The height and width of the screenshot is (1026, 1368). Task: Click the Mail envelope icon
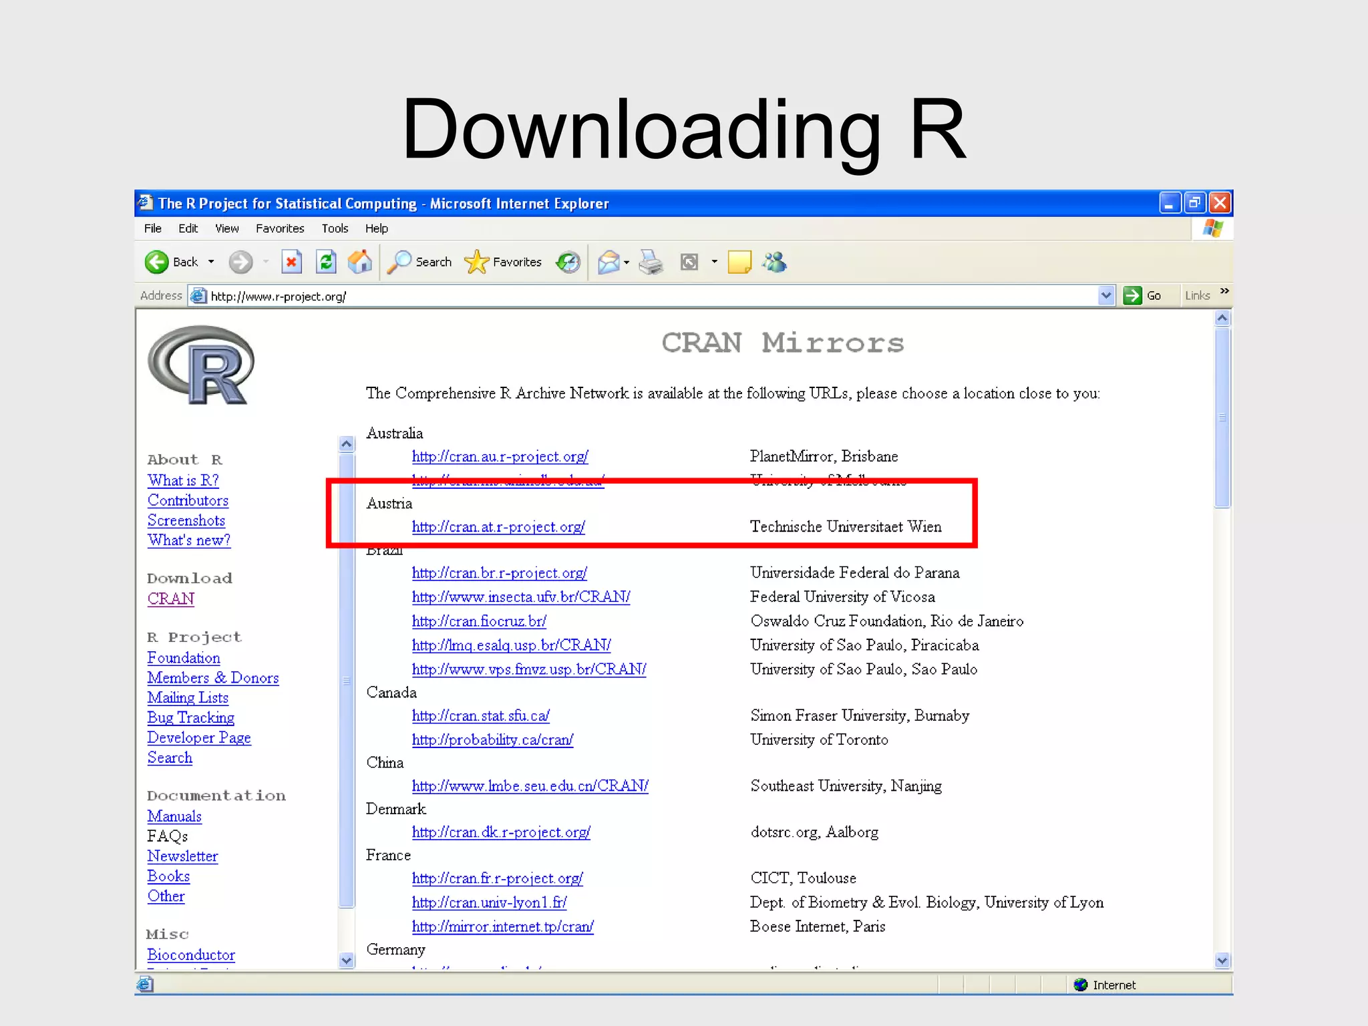(609, 262)
